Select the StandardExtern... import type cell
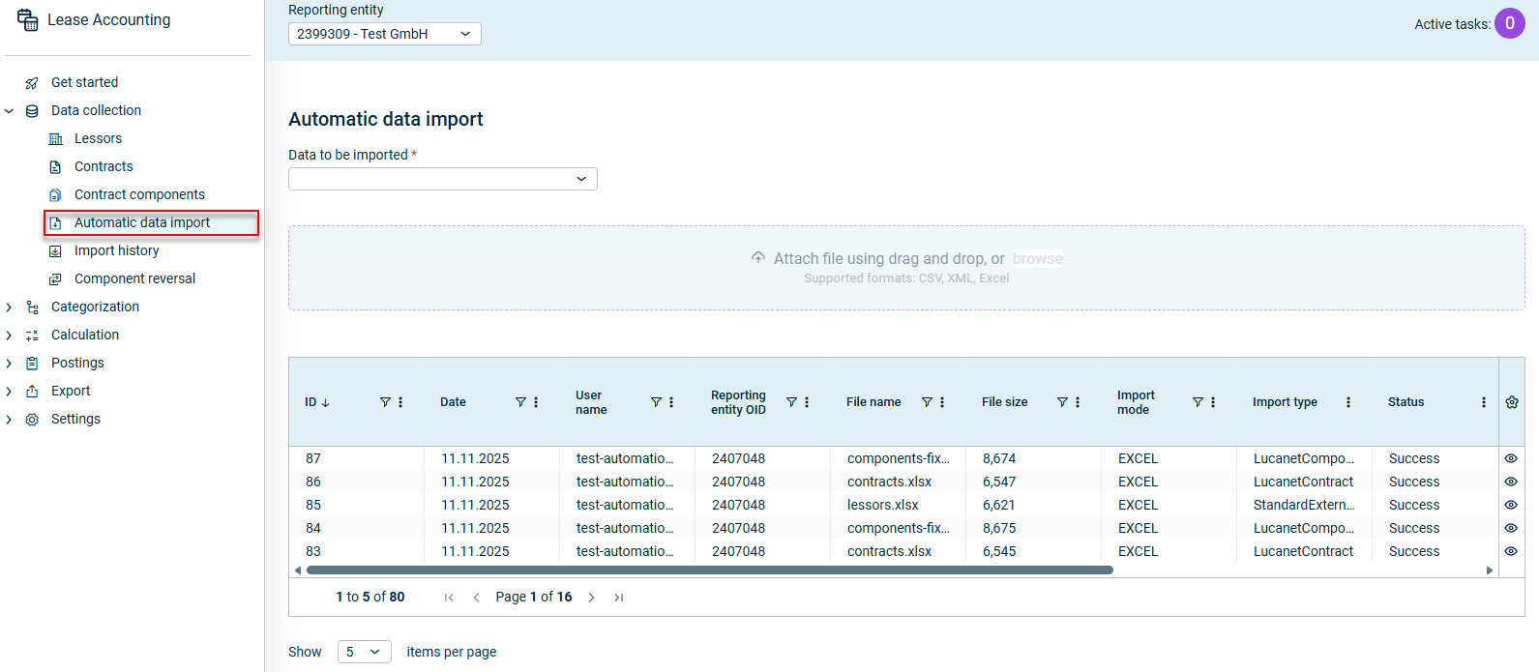 pyautogui.click(x=1304, y=505)
